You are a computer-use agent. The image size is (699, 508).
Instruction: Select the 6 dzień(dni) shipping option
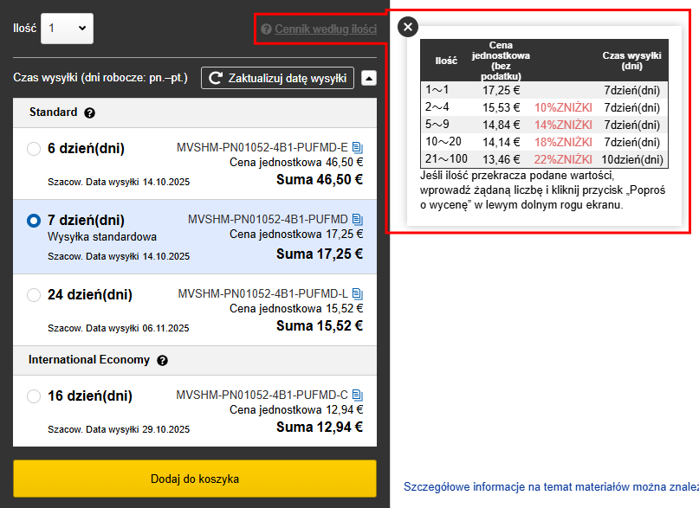click(x=34, y=149)
